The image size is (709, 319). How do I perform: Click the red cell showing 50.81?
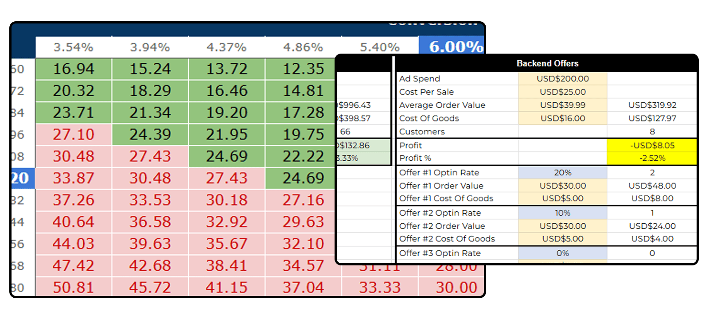click(x=74, y=288)
